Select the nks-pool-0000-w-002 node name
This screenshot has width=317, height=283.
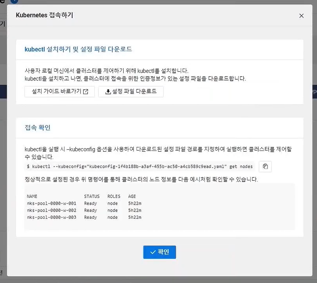(x=51, y=210)
